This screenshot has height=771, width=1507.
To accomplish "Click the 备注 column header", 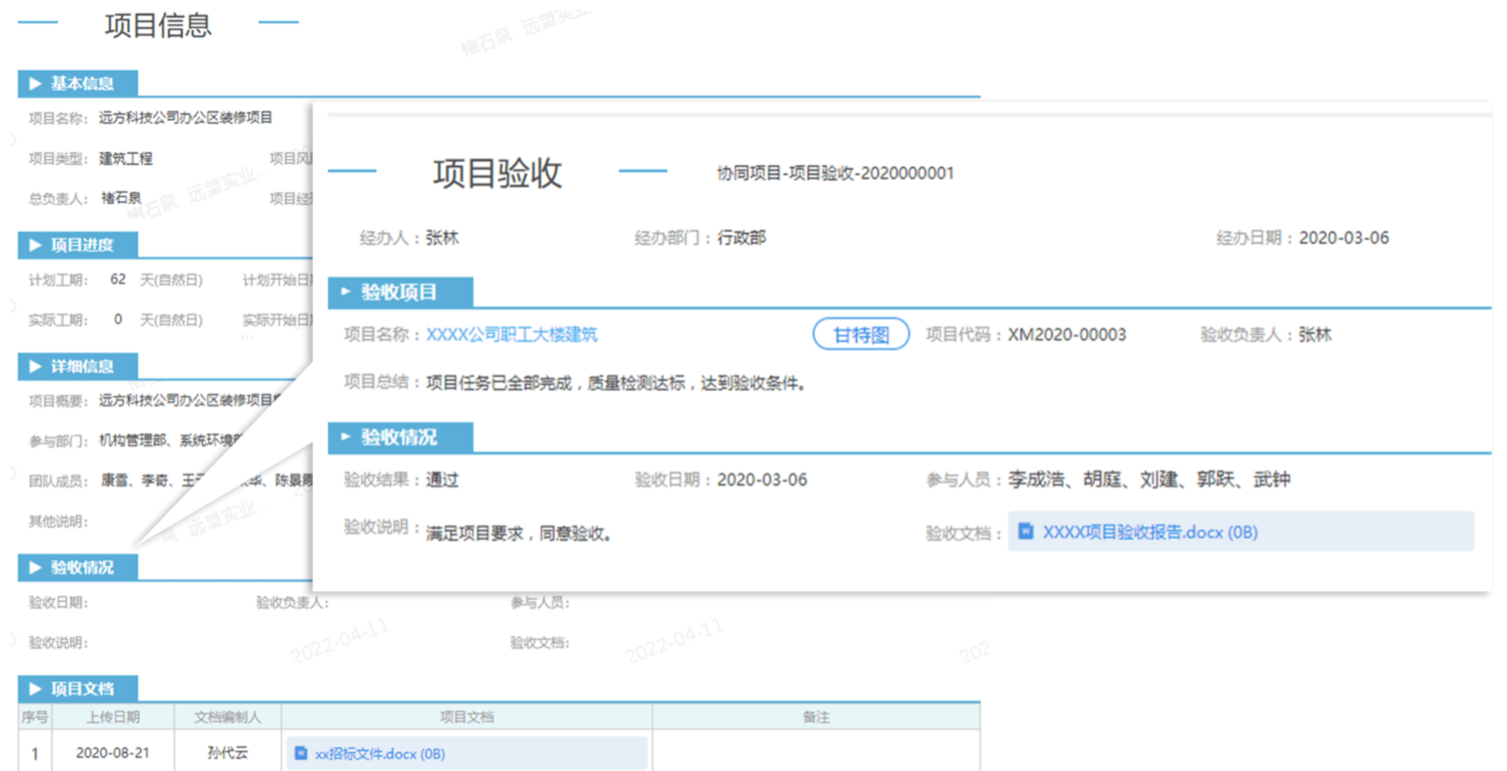I will (x=815, y=717).
